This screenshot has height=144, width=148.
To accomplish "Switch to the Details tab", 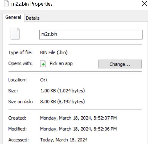I will pyautogui.click(x=33, y=18).
